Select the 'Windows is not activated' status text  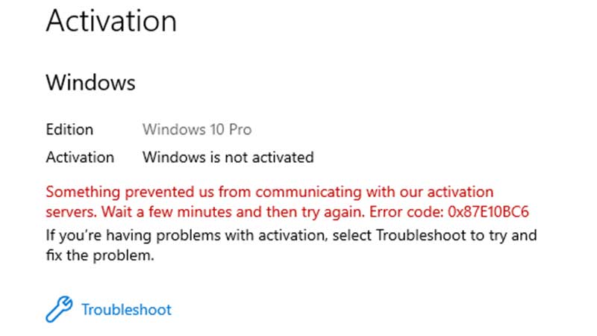coord(228,158)
